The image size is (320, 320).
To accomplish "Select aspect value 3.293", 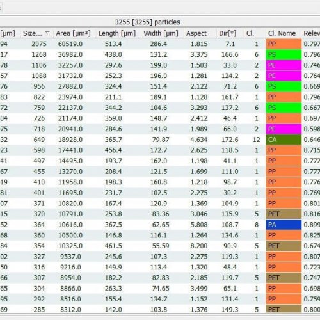I will 199,108.
